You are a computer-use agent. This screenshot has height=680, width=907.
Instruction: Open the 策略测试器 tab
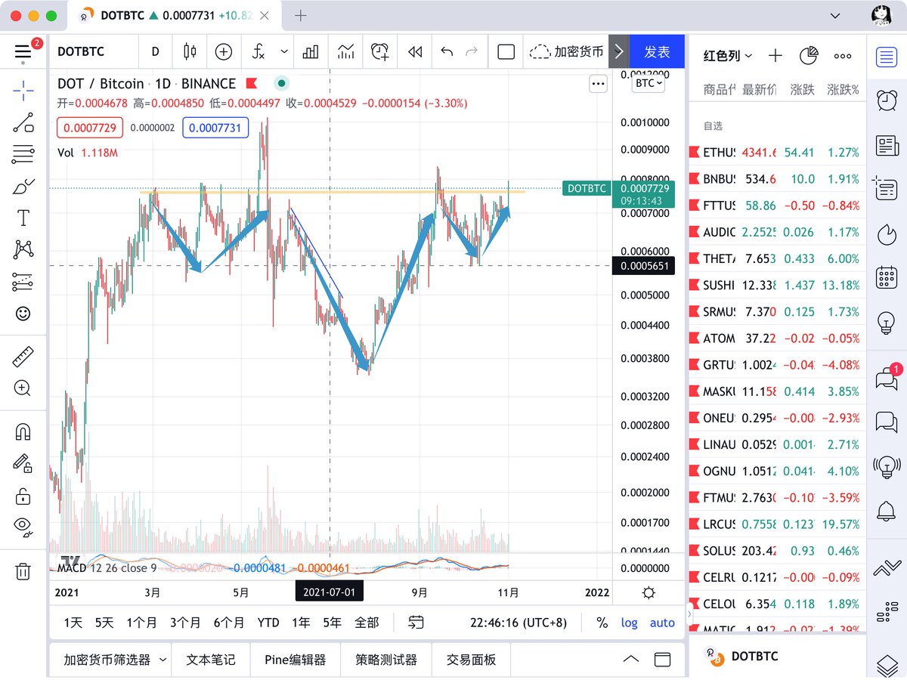(386, 660)
